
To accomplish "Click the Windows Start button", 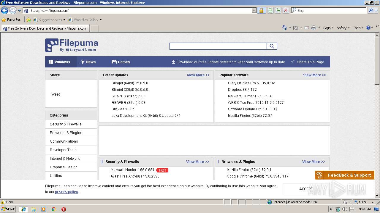I will click(x=8, y=209).
